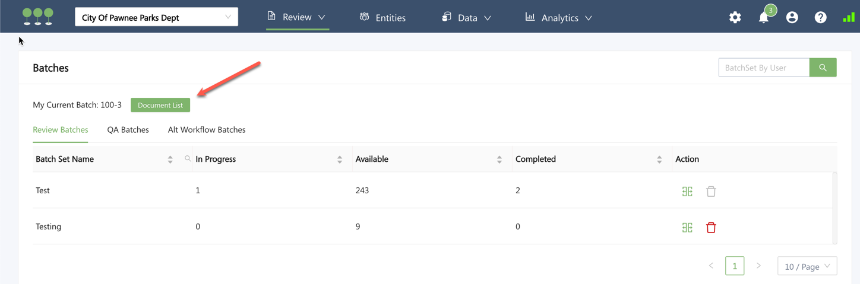Open the 10 / Page size dropdown
The width and height of the screenshot is (860, 284).
click(807, 266)
